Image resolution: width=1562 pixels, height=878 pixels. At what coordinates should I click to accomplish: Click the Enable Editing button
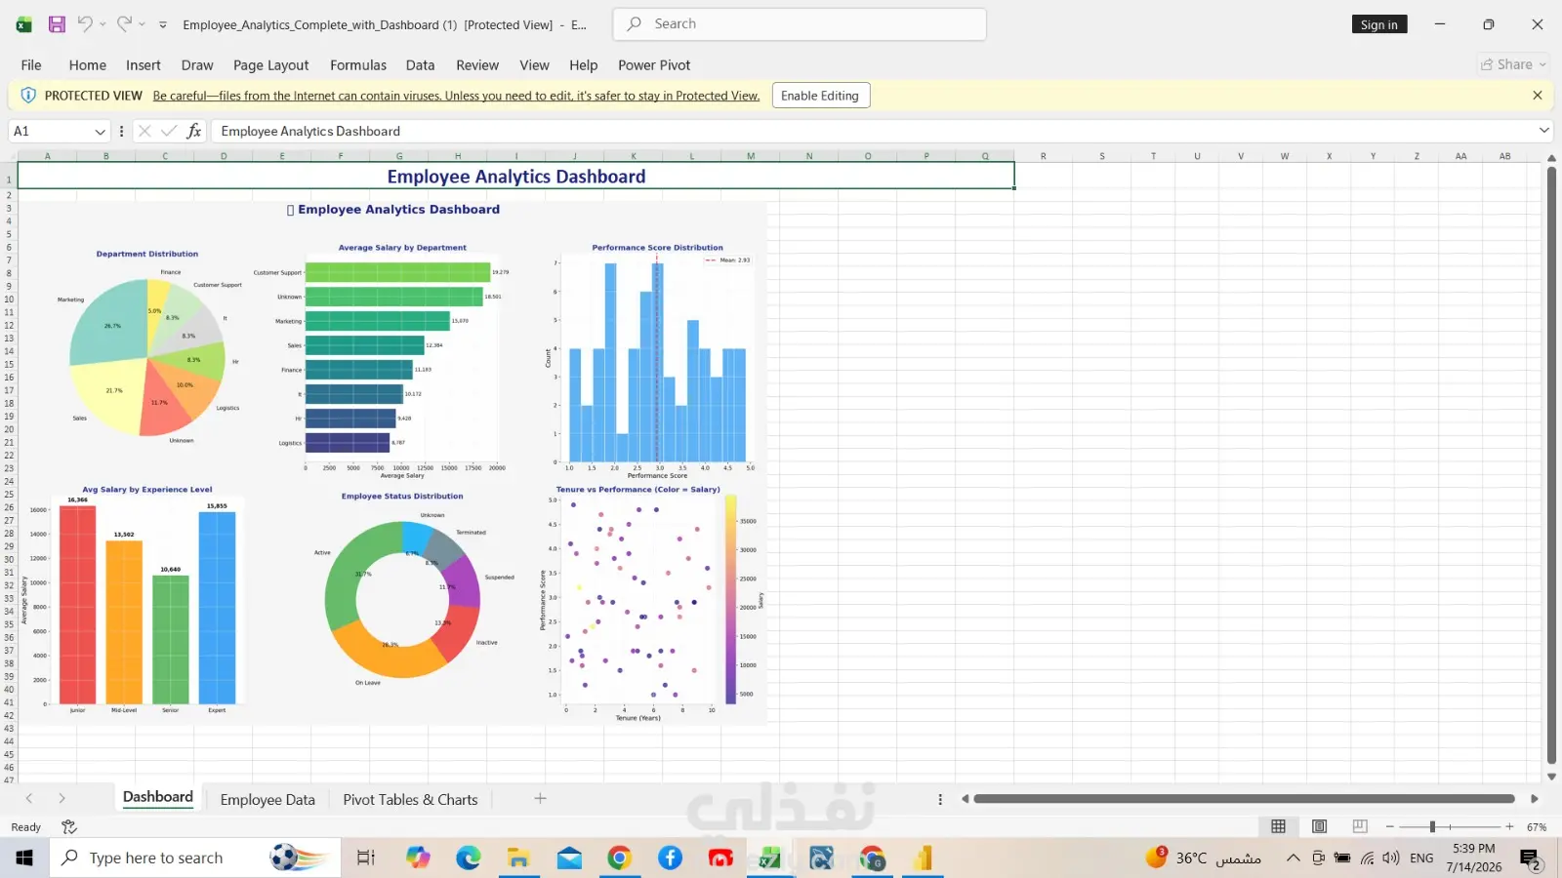820,96
